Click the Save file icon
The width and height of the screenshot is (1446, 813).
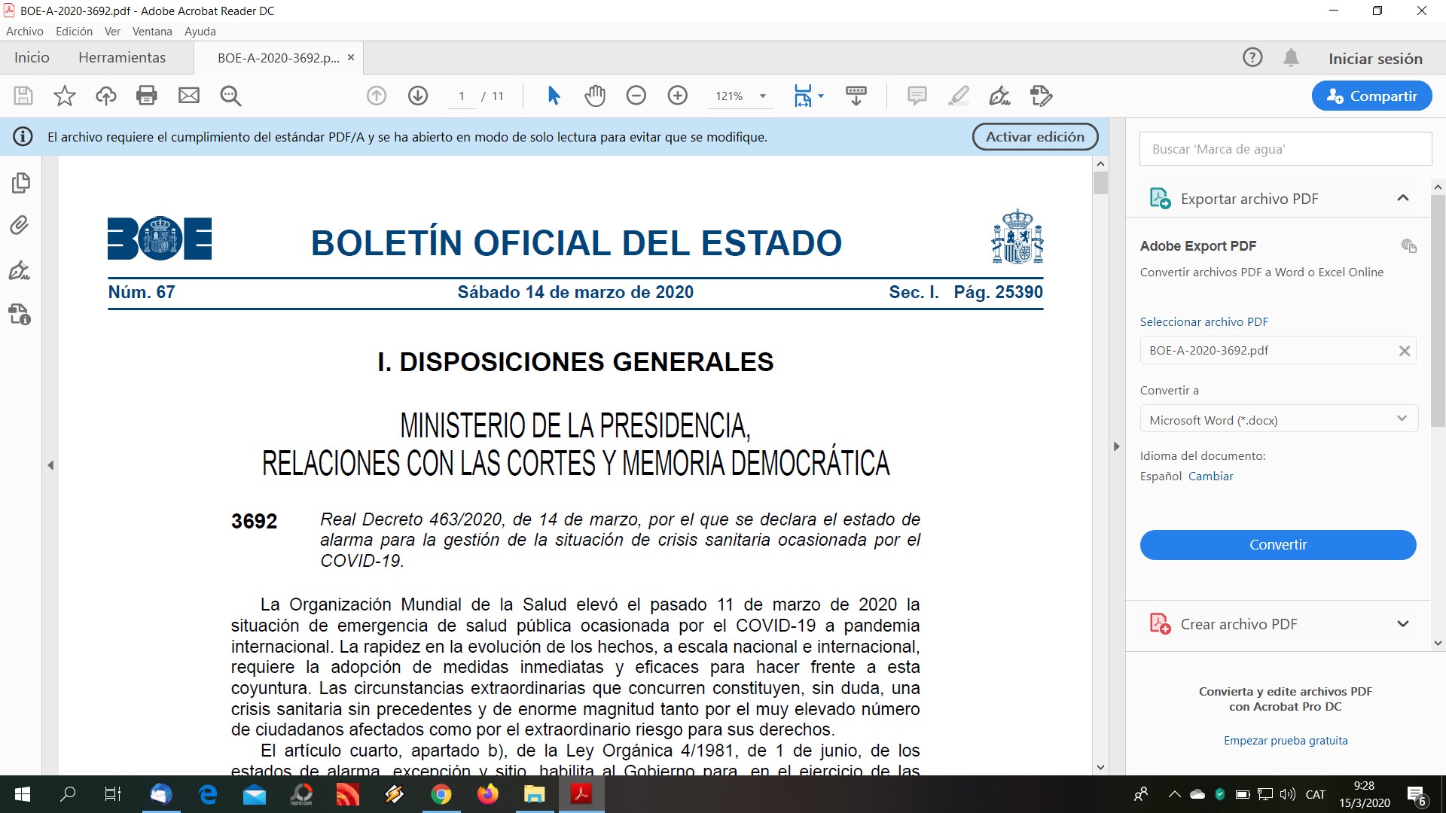click(23, 96)
